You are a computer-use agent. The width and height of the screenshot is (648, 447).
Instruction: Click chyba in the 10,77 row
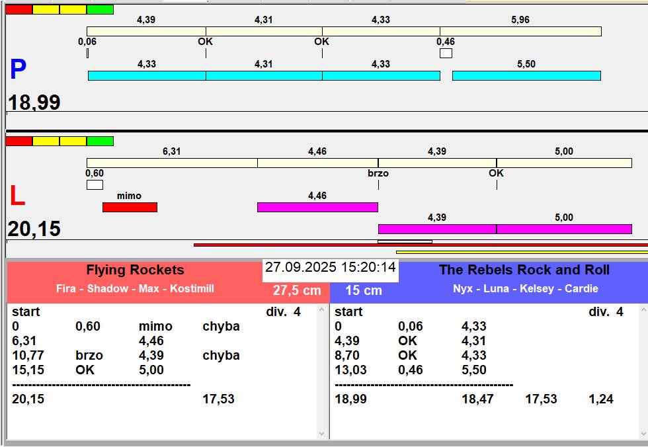(x=221, y=355)
